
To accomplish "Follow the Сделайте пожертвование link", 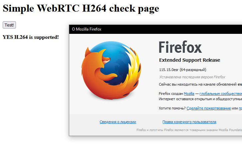I will click(209, 108).
